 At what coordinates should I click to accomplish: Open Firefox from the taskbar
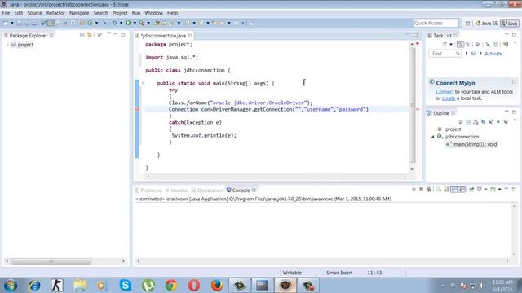tap(217, 286)
